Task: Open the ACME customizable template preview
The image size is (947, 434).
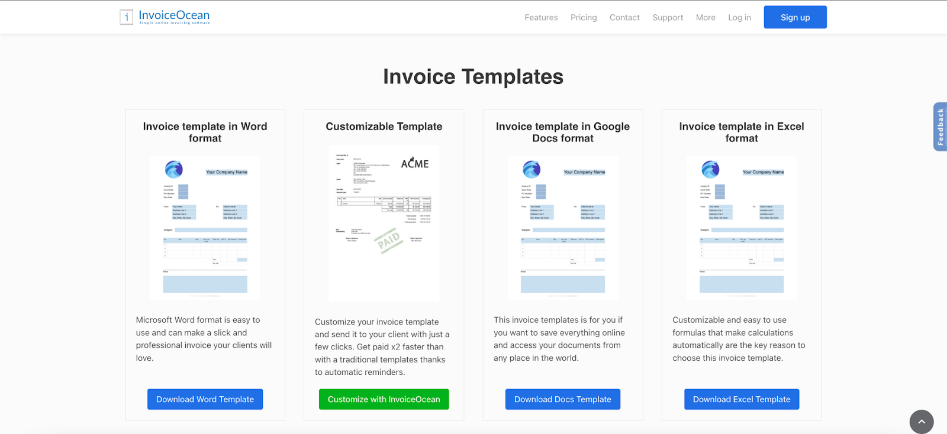Action: coord(384,223)
